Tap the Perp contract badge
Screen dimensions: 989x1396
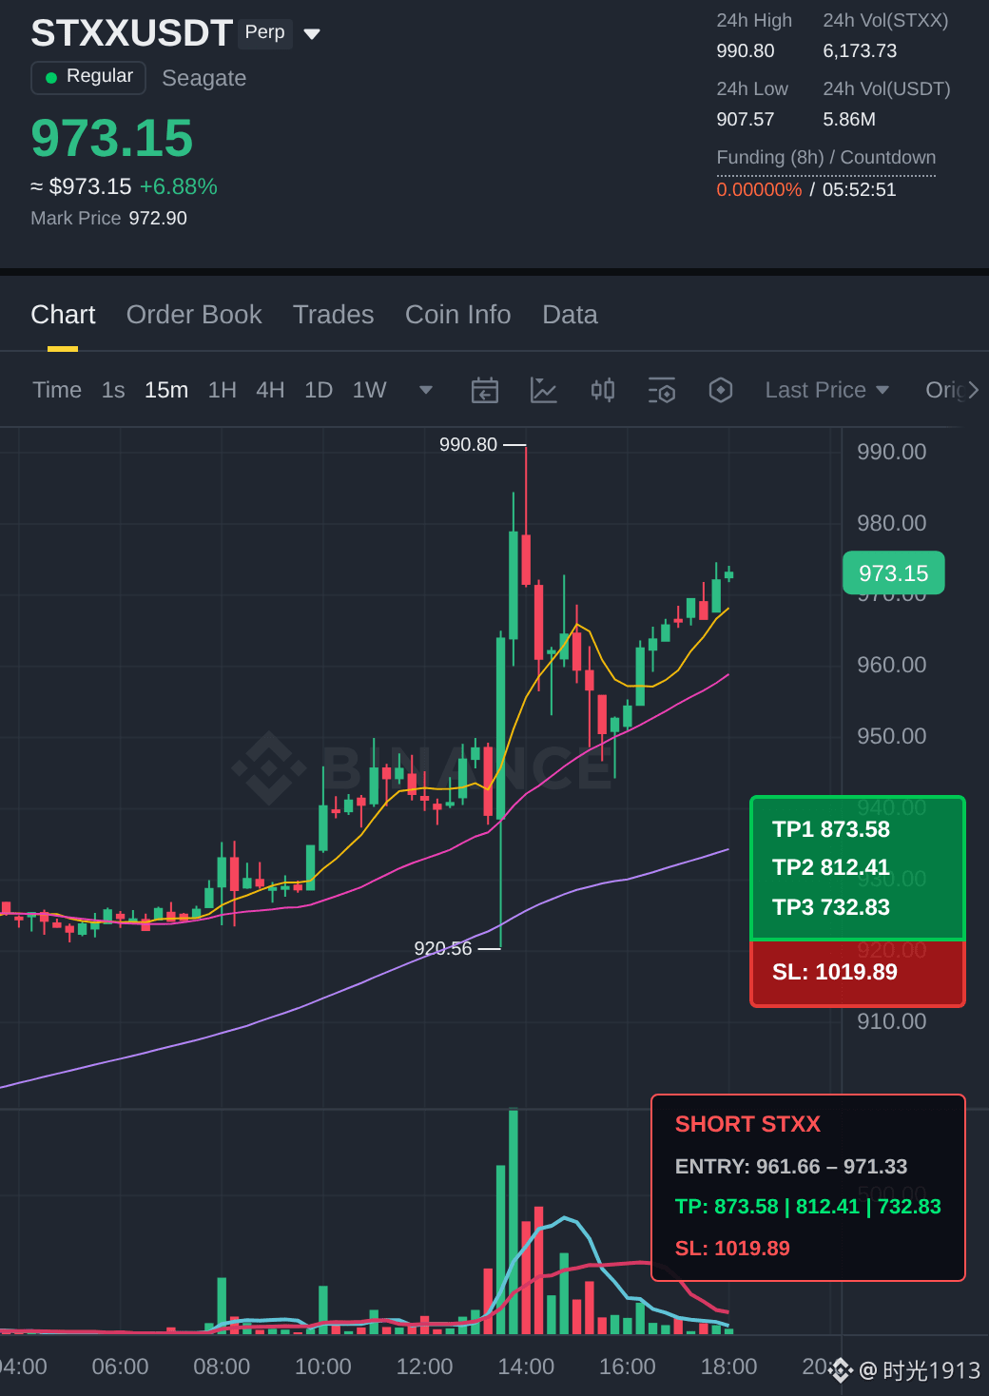coord(264,32)
